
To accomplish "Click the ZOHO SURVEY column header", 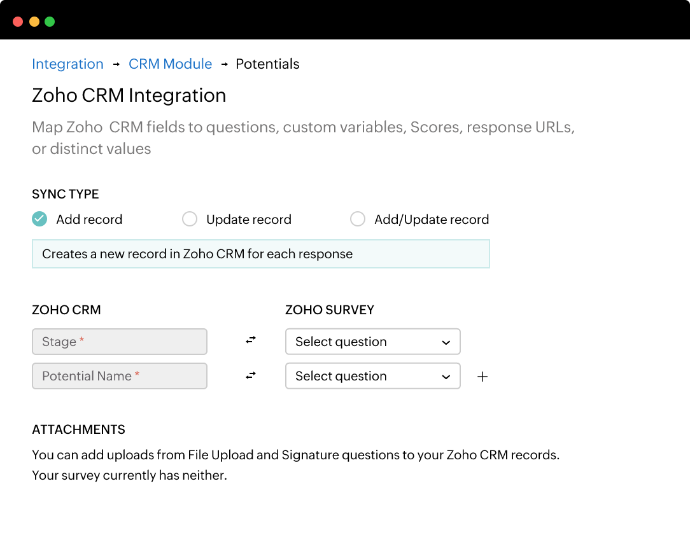I will click(x=330, y=310).
